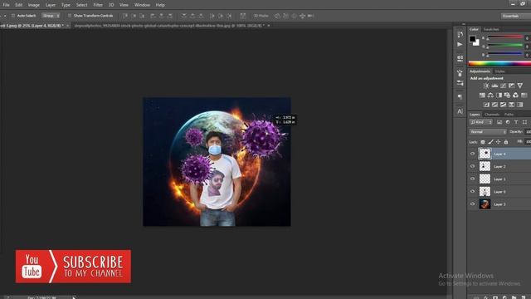Click the Align right edges icon
Viewport: 531px width, 299px height.
point(170,16)
